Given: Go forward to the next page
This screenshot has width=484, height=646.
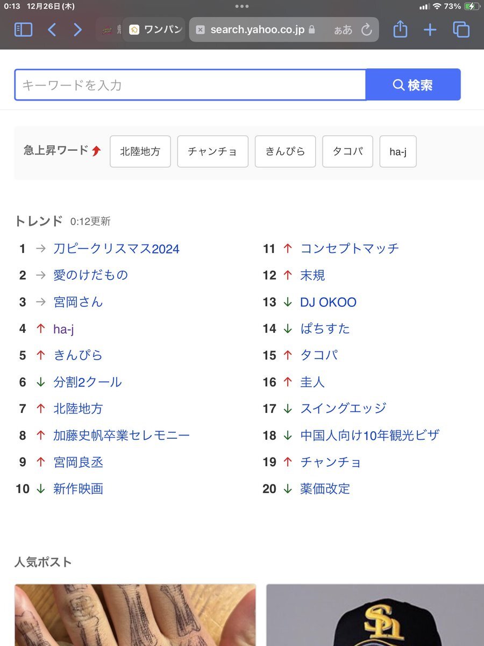Looking at the screenshot, I should point(78,30).
